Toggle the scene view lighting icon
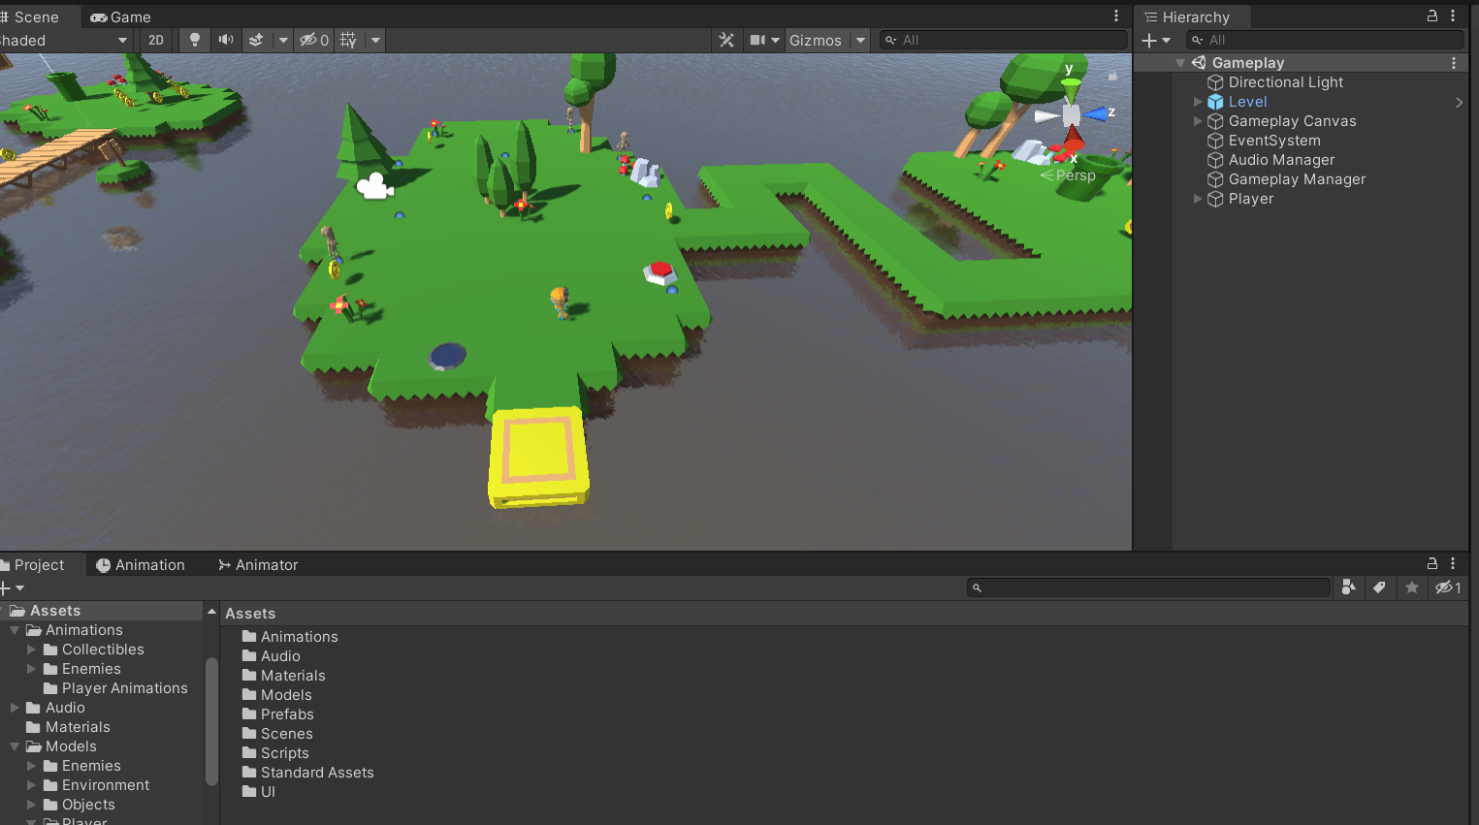 pos(194,40)
